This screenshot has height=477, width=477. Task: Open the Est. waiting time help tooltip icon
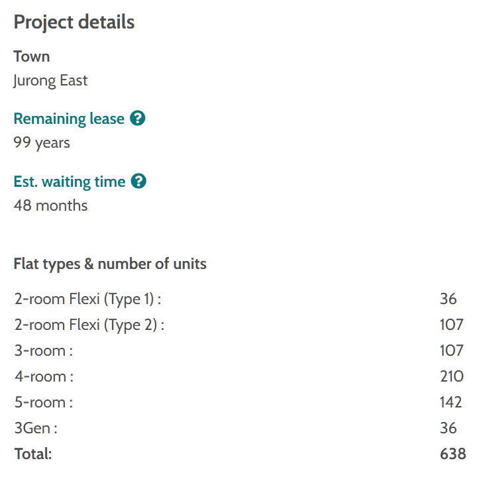point(138,181)
